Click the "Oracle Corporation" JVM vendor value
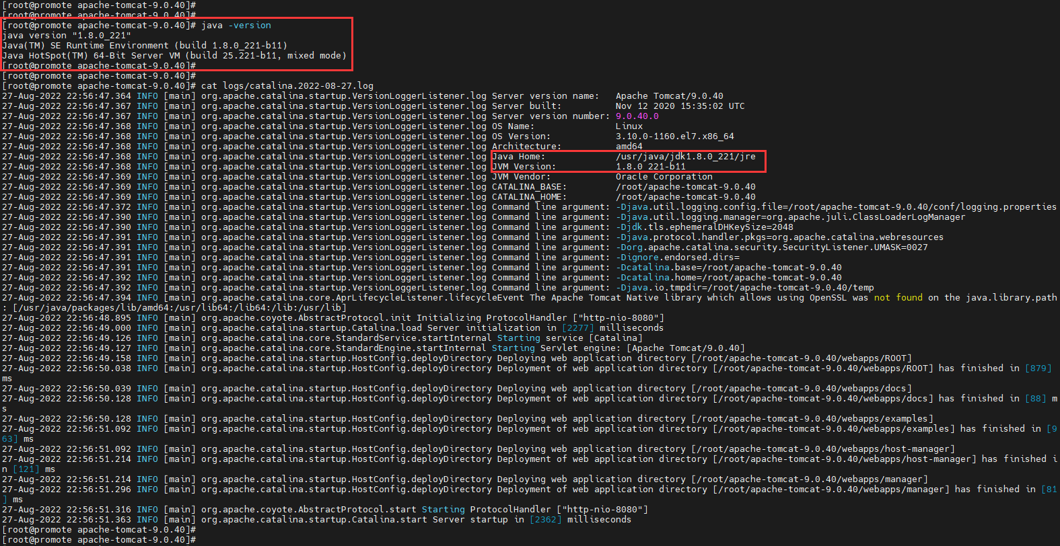This screenshot has height=546, width=1060. click(x=664, y=177)
